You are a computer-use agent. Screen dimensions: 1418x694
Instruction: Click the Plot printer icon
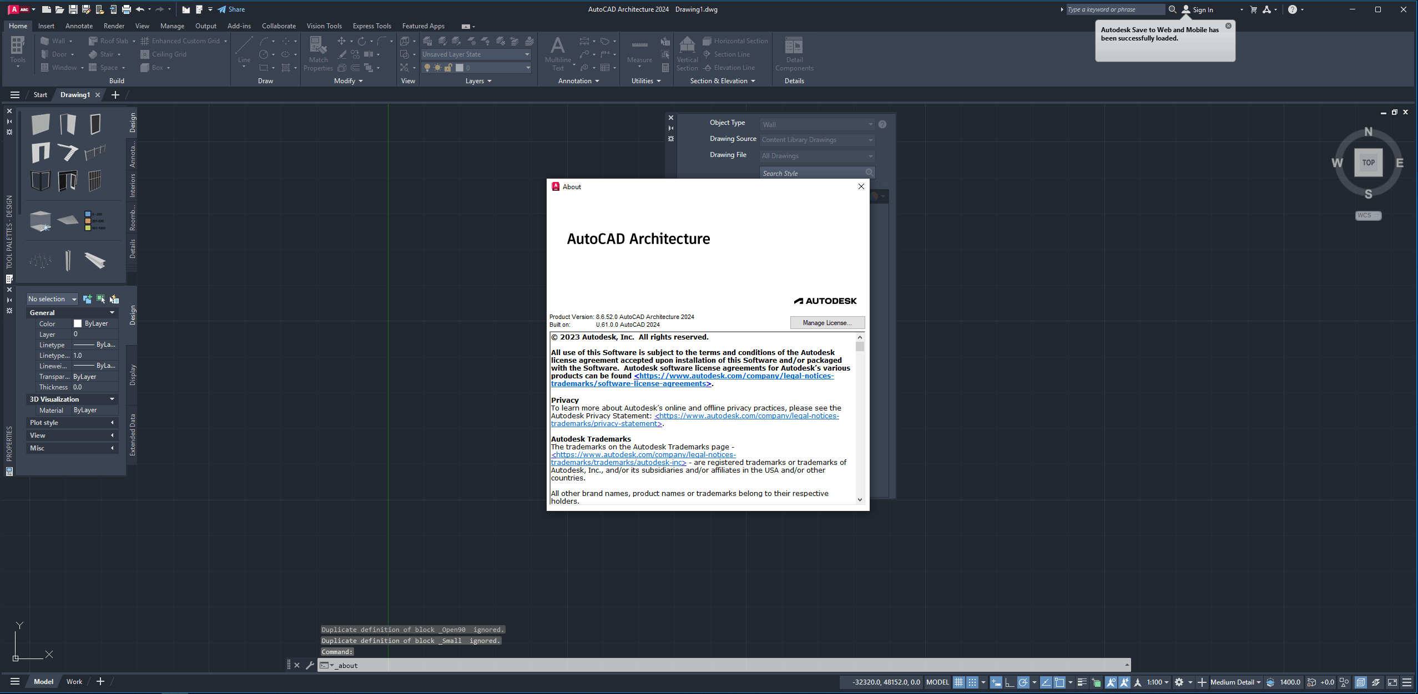(127, 9)
